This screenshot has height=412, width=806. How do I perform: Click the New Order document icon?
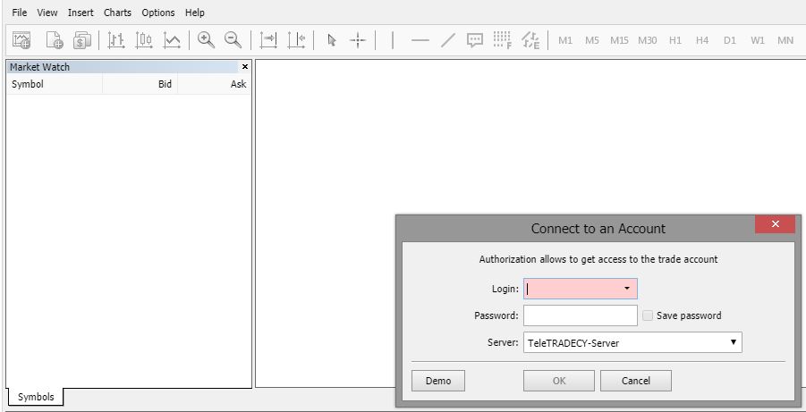pos(54,40)
